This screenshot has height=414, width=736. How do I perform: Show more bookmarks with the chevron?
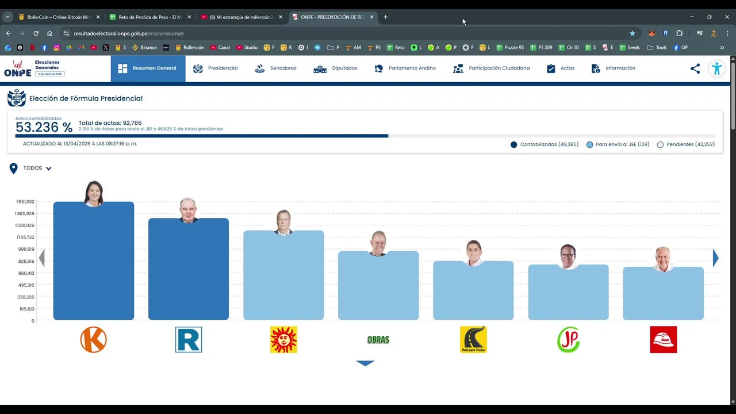[722, 48]
